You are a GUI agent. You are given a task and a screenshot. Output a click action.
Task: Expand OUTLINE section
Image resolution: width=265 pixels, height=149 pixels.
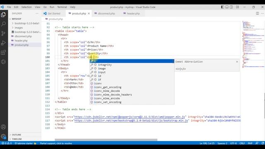click(25, 135)
